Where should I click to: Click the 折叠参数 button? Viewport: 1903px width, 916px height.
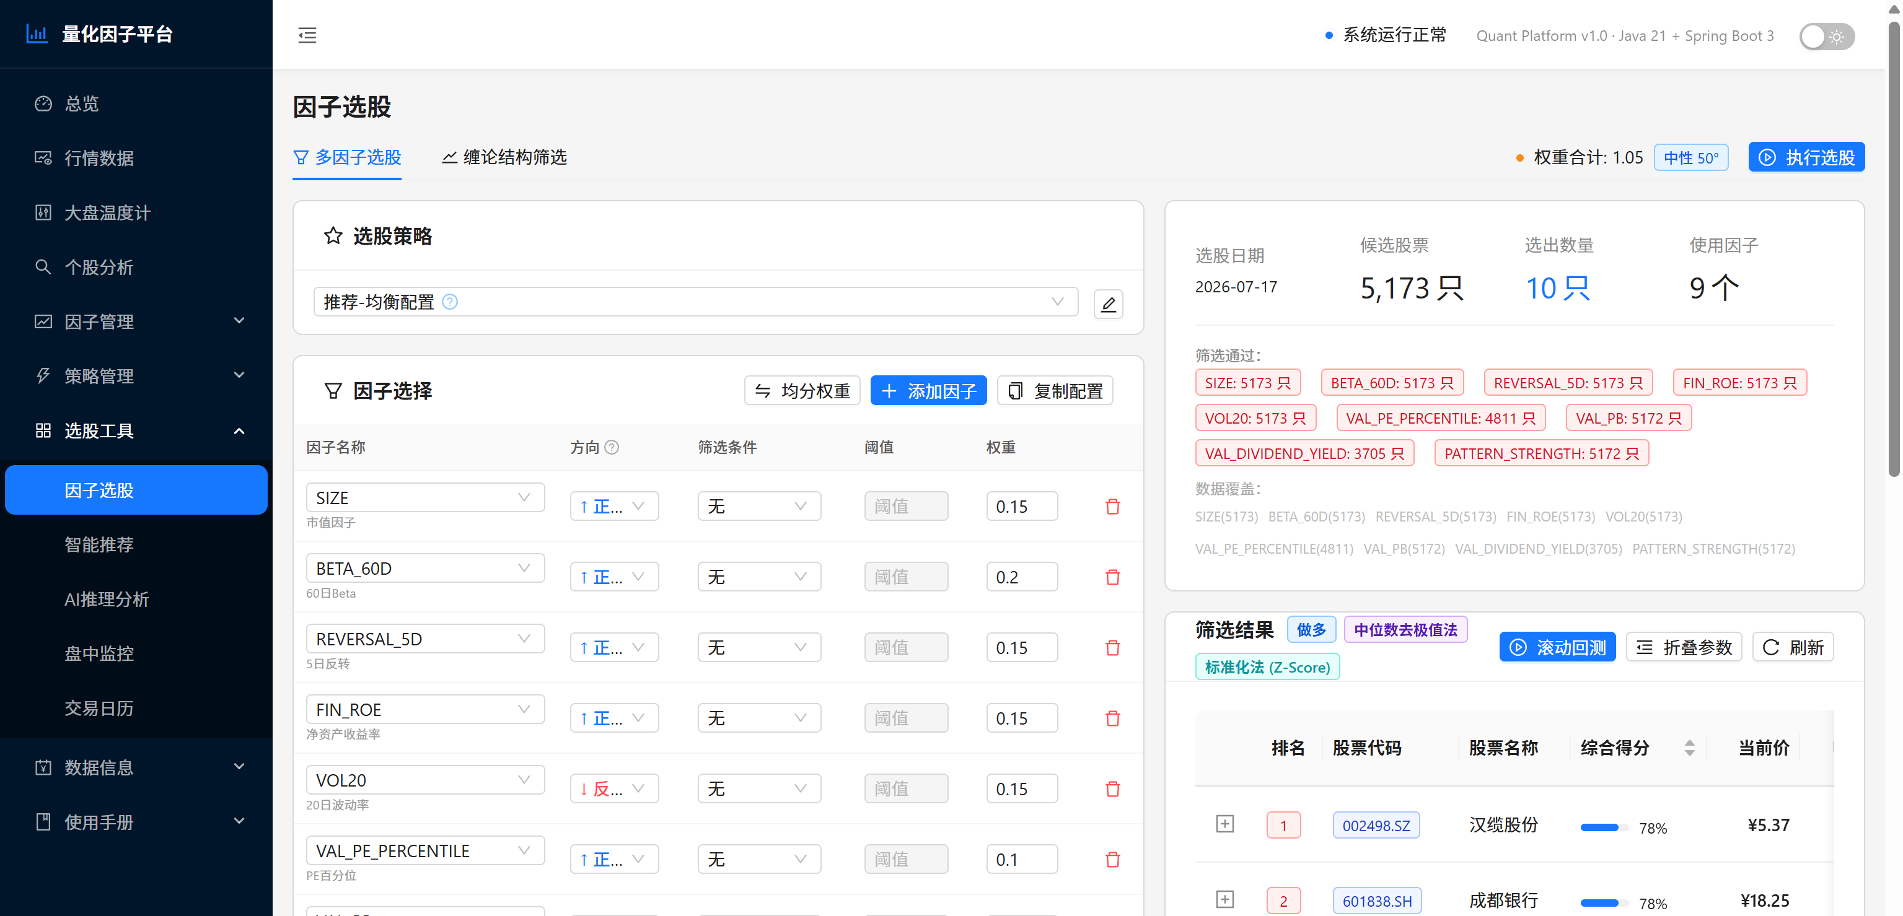pos(1684,647)
